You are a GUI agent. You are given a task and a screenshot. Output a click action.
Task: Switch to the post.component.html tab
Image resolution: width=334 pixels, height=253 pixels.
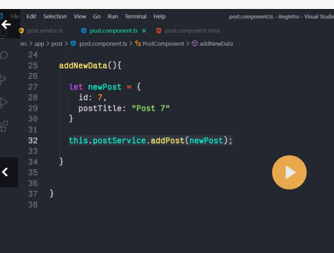192,31
